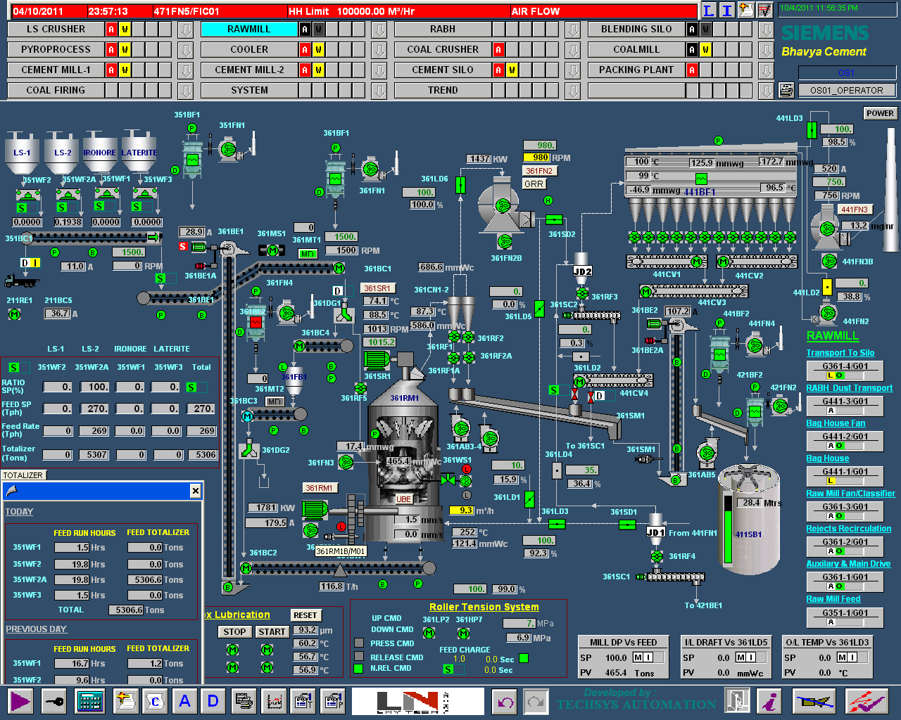Toggle the green N.REL CMD box
This screenshot has width=901, height=720.
[359, 669]
